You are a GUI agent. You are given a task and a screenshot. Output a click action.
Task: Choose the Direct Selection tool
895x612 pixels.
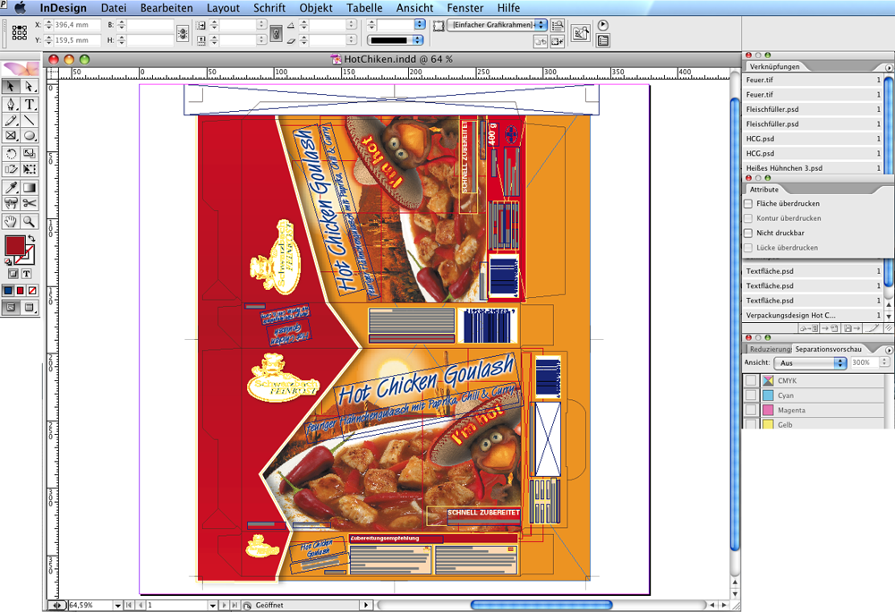pyautogui.click(x=30, y=87)
